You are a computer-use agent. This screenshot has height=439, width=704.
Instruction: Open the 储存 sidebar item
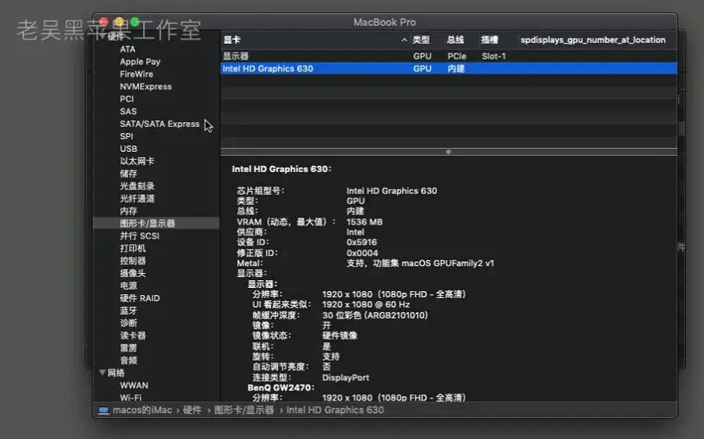128,174
